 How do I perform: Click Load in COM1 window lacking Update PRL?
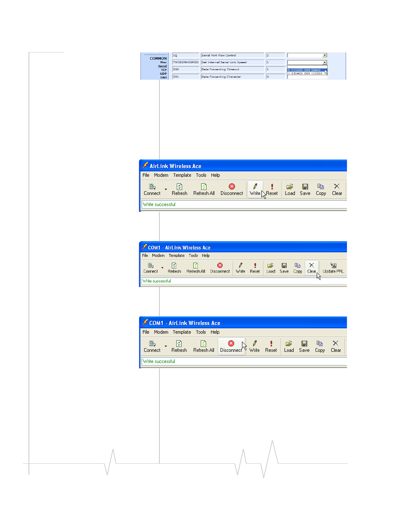point(289,346)
